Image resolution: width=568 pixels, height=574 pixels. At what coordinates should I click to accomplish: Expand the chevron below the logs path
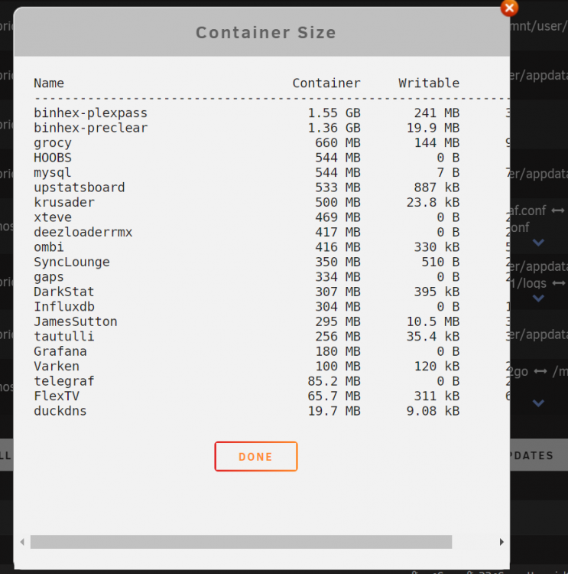click(538, 298)
